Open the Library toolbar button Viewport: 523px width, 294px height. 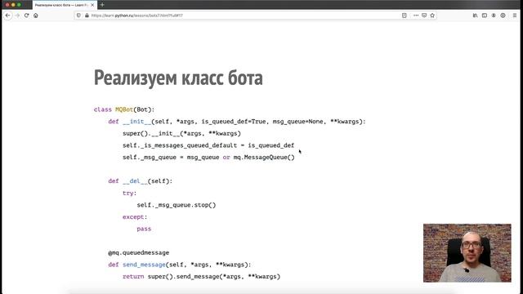pyautogui.click(x=476, y=16)
